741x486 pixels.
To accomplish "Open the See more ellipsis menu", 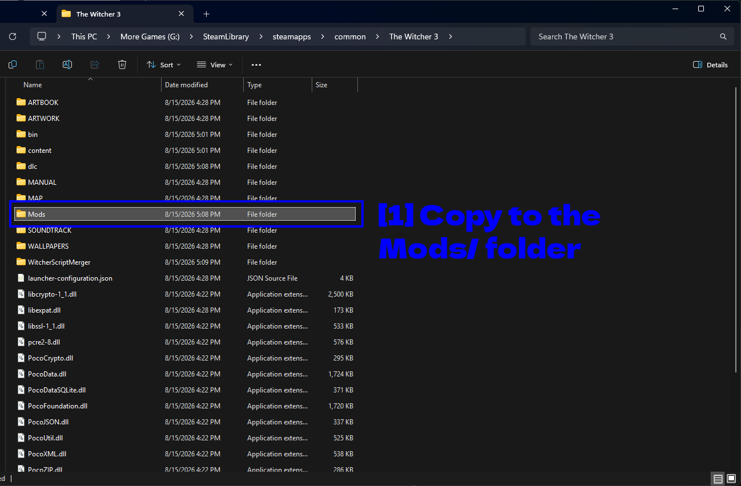I will (256, 64).
